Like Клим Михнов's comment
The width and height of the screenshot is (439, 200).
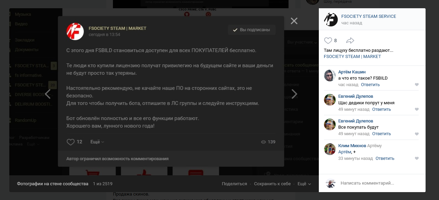pyautogui.click(x=417, y=158)
